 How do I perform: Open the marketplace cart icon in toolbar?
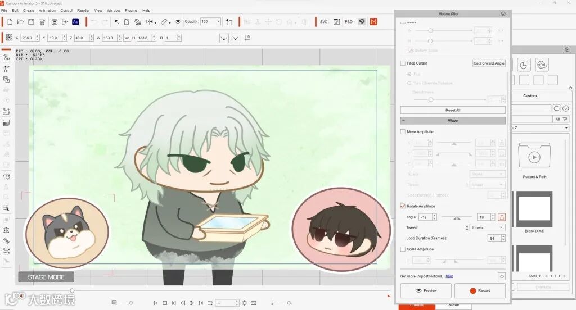point(42,22)
